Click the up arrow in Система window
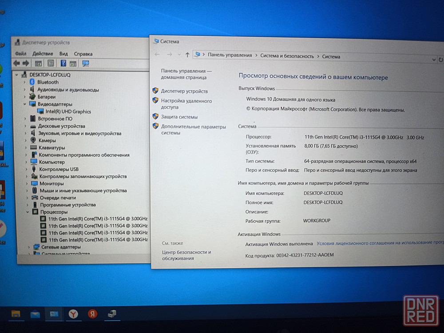 187,55
